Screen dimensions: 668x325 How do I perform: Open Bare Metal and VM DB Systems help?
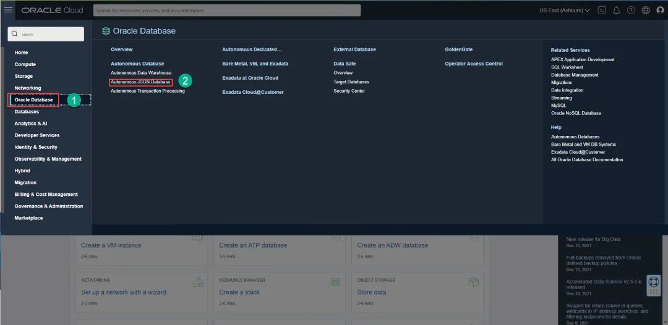click(x=583, y=144)
